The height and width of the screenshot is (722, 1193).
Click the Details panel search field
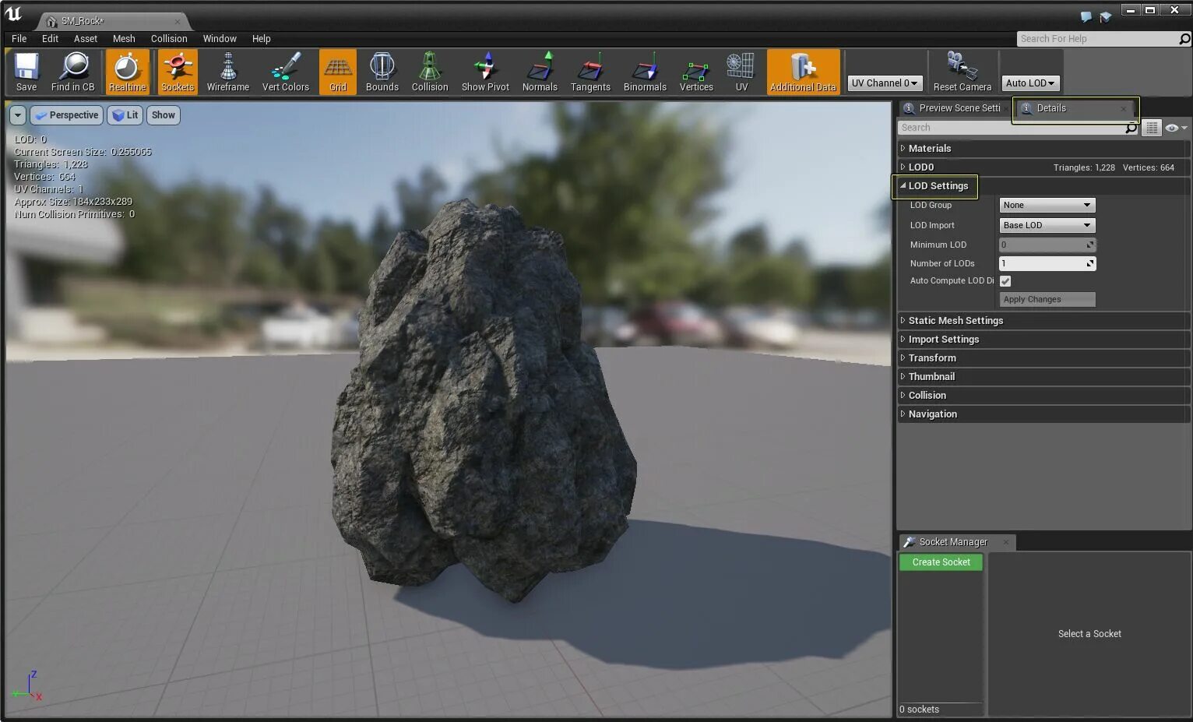point(1011,128)
